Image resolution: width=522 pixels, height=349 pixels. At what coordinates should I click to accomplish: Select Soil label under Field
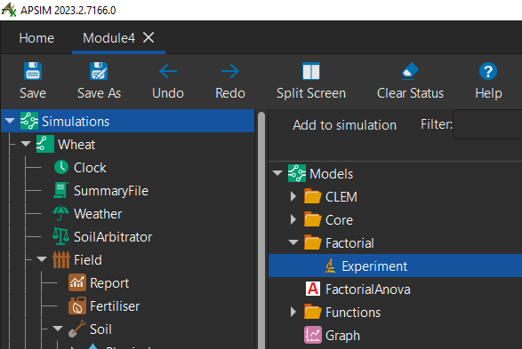[x=100, y=329]
